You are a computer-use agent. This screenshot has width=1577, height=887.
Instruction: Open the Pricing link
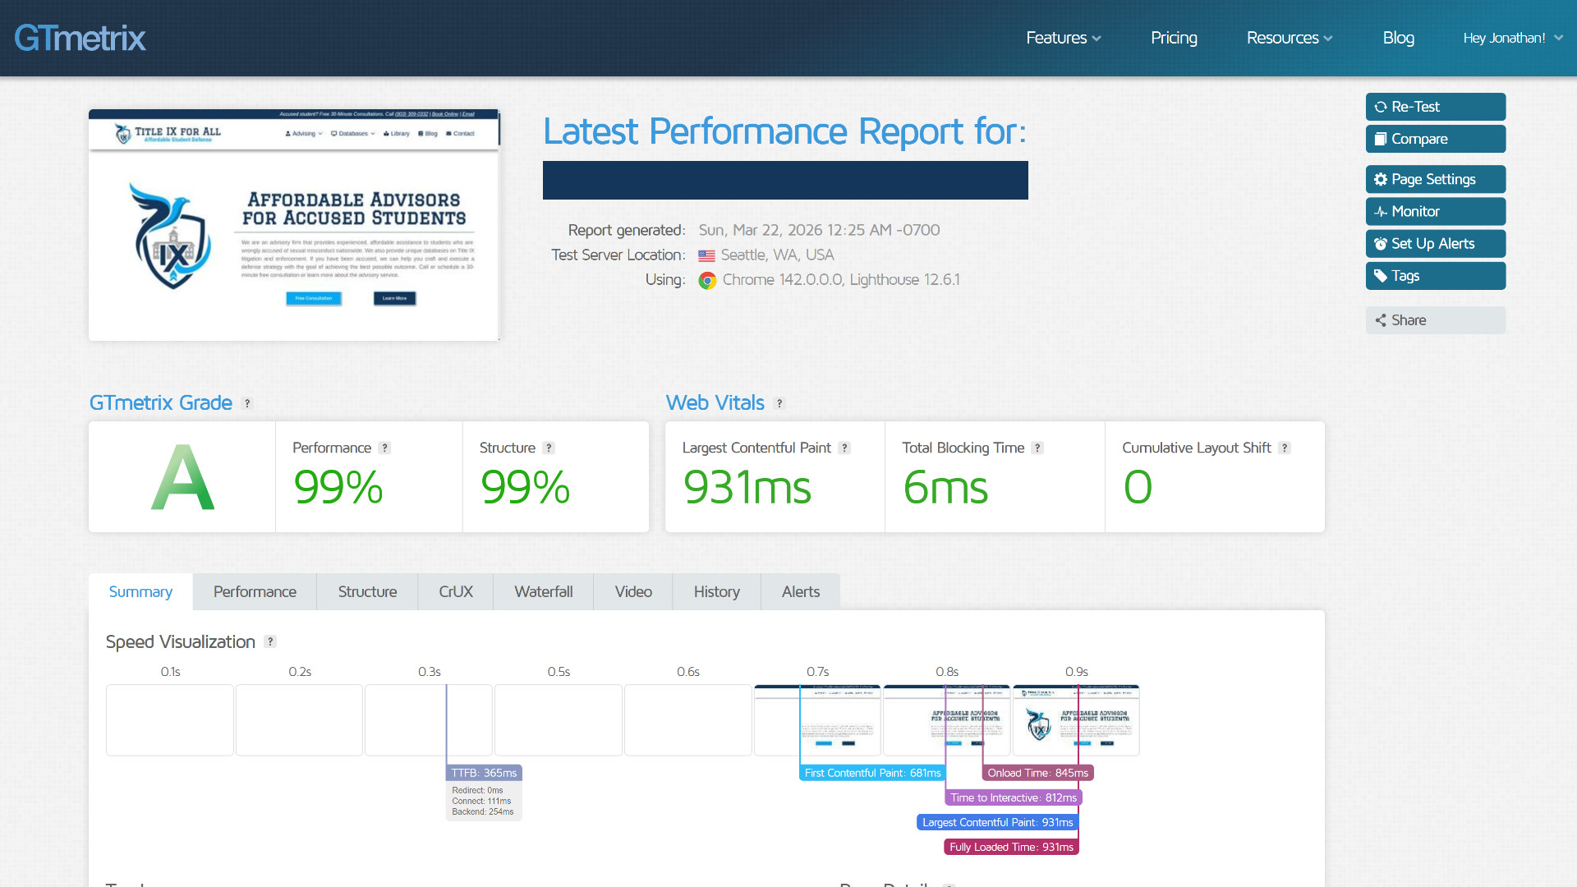(1174, 38)
